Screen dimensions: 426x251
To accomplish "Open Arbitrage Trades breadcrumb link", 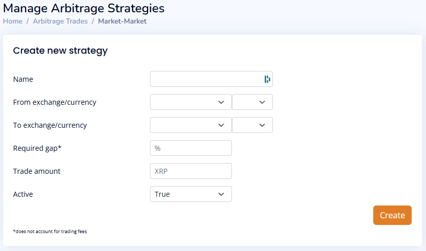I will click(x=60, y=21).
